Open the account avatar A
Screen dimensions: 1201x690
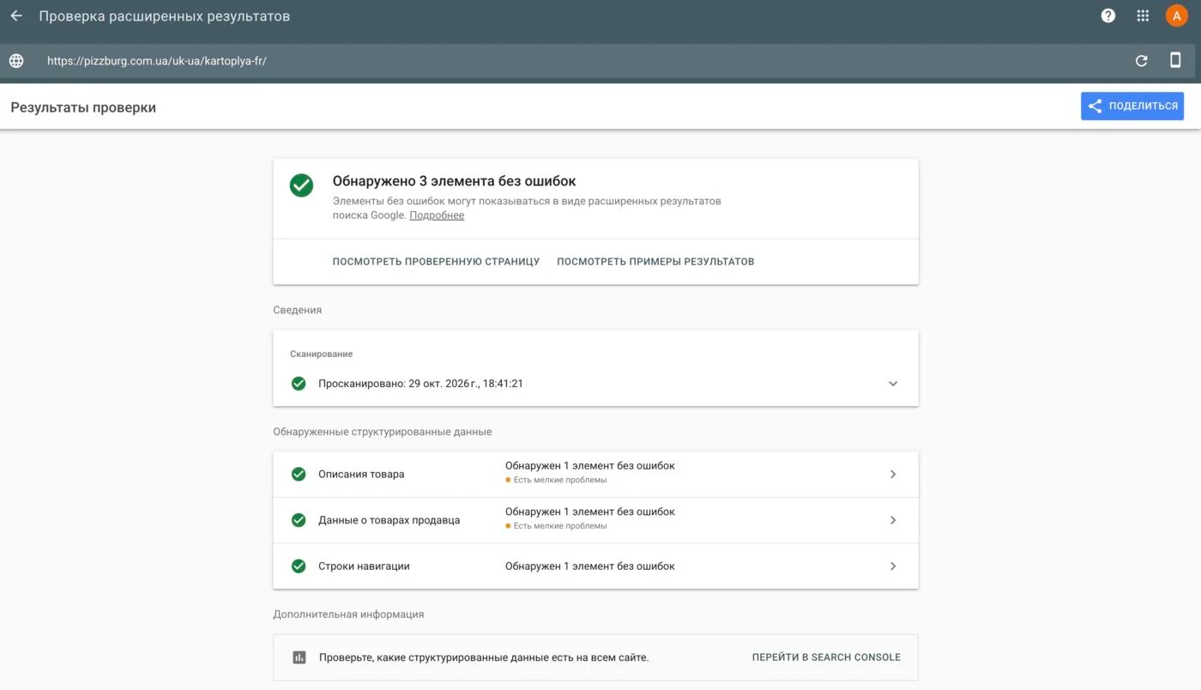pos(1176,15)
